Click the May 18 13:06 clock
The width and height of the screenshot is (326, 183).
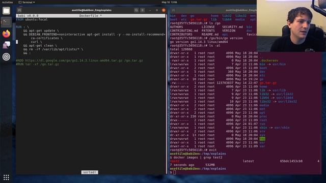169,2
